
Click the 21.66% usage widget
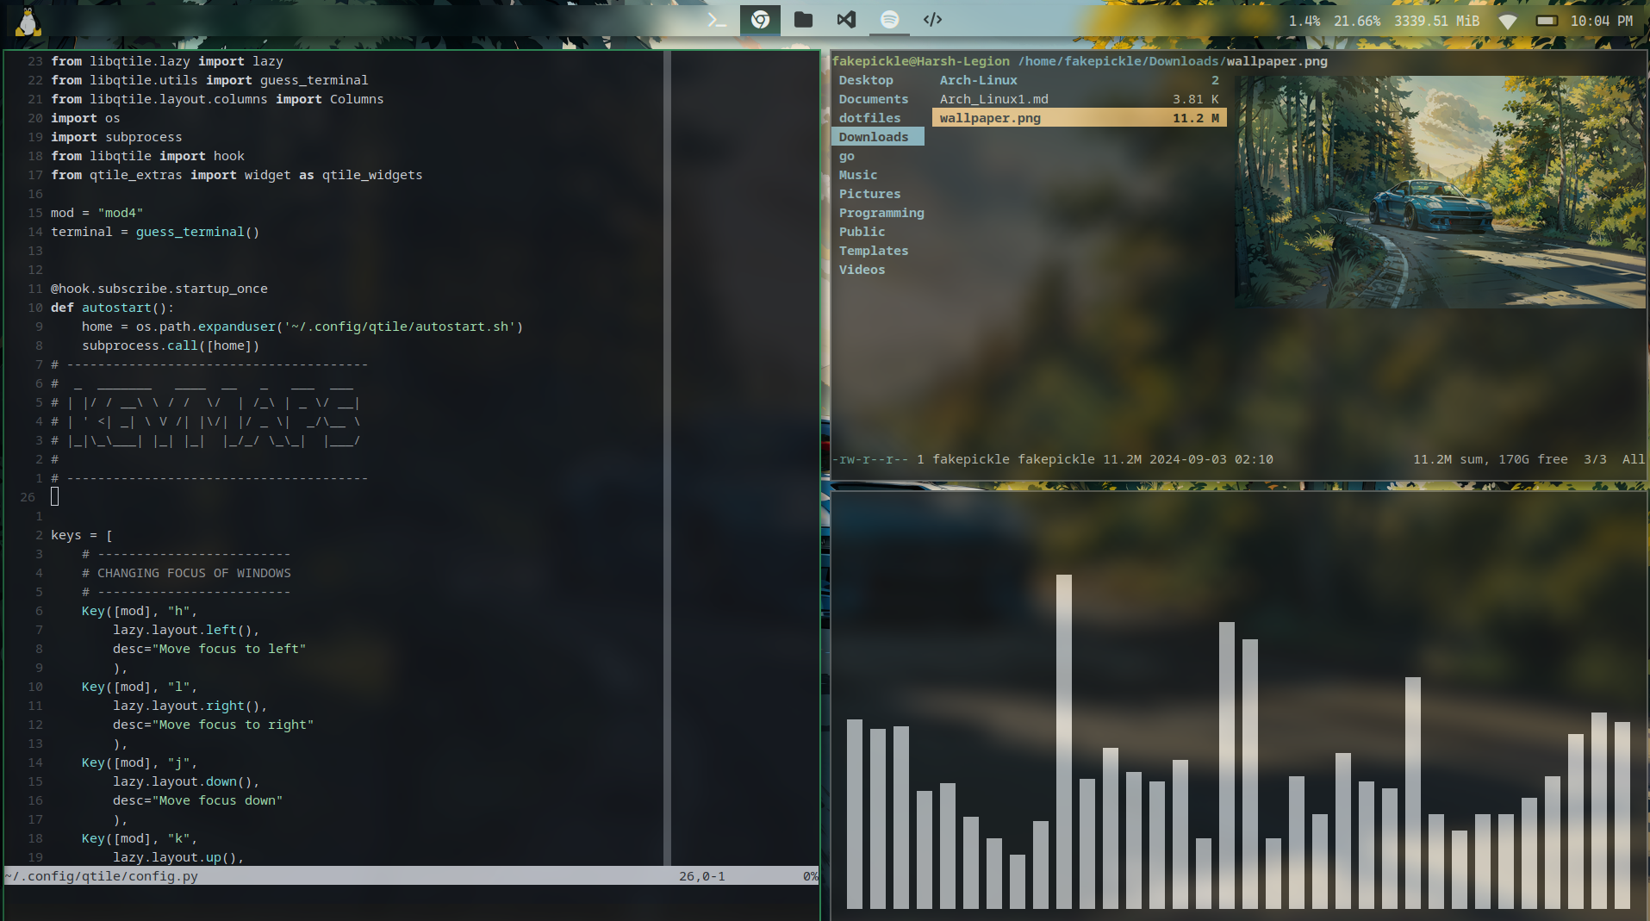tap(1356, 21)
